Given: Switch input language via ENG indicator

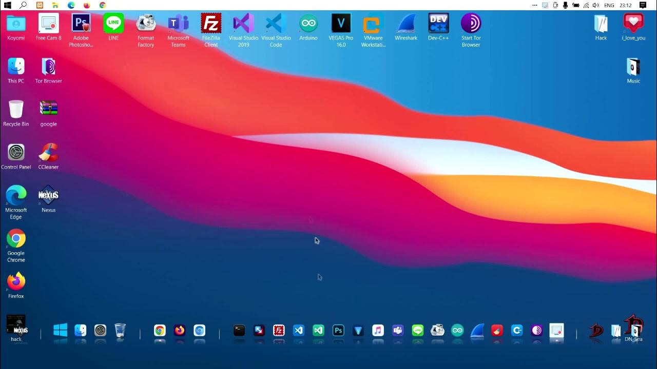Looking at the screenshot, I should [609, 5].
